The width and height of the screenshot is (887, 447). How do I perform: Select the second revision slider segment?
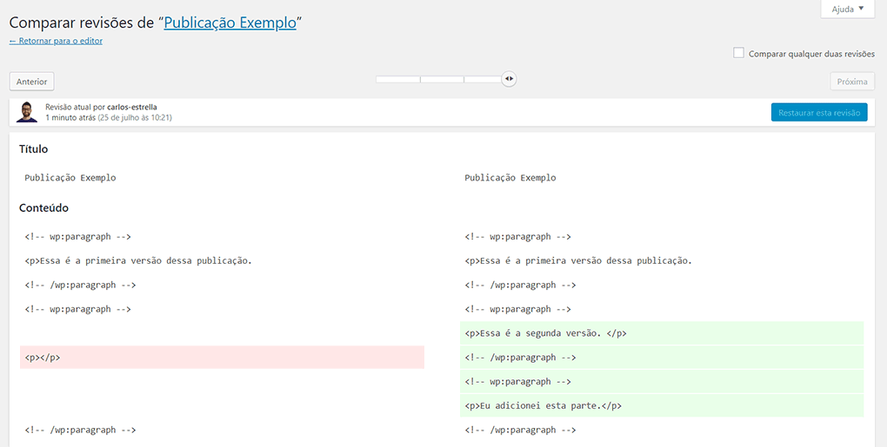(x=443, y=80)
